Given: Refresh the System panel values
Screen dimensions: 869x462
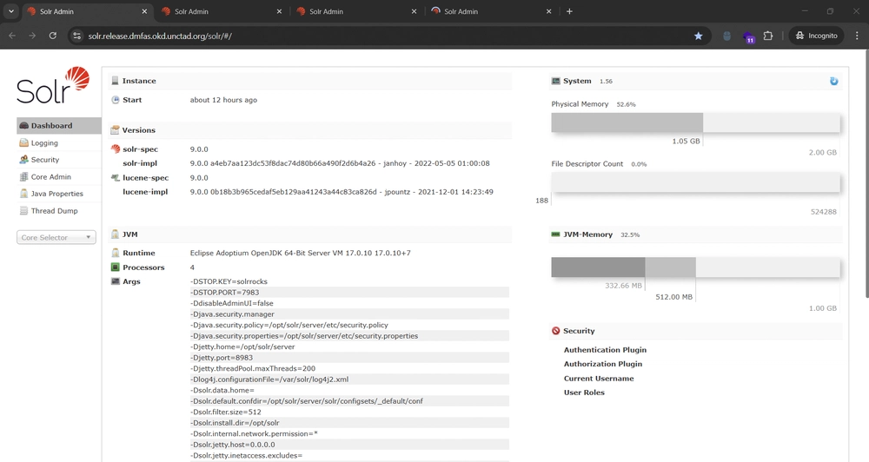Looking at the screenshot, I should (x=833, y=81).
